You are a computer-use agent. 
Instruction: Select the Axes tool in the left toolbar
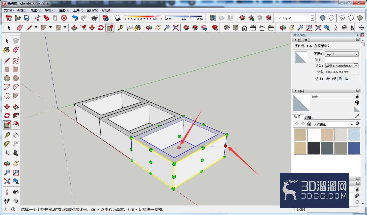pos(7,153)
